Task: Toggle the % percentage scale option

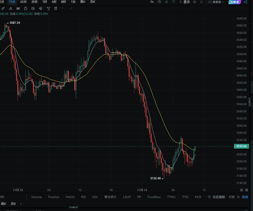Action: tap(239, 197)
